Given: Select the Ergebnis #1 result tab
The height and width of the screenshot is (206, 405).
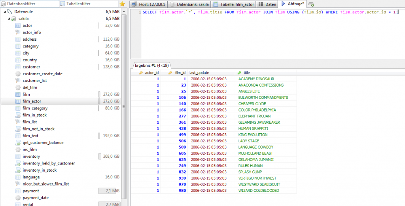Looking at the screenshot, I should 151,65.
